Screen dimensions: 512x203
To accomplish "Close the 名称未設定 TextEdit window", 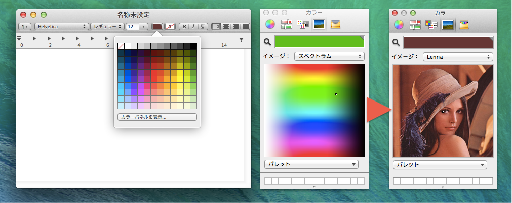I will click(x=23, y=14).
